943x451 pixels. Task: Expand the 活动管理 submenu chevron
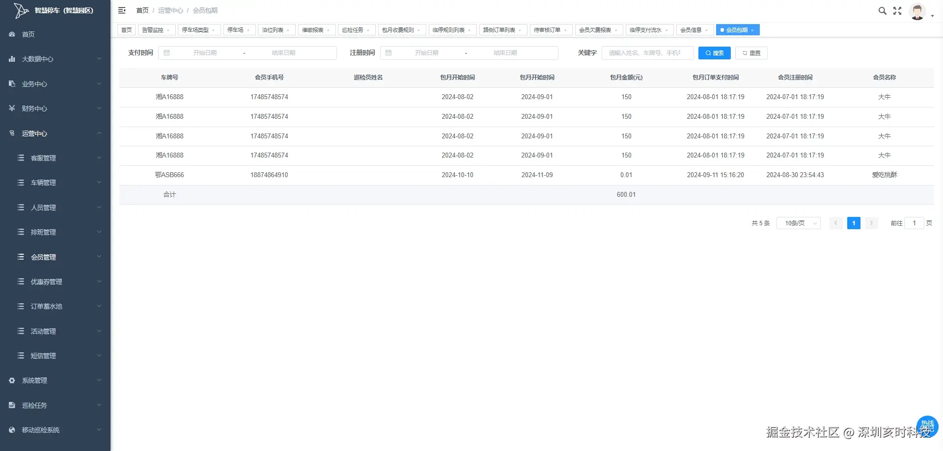point(99,331)
